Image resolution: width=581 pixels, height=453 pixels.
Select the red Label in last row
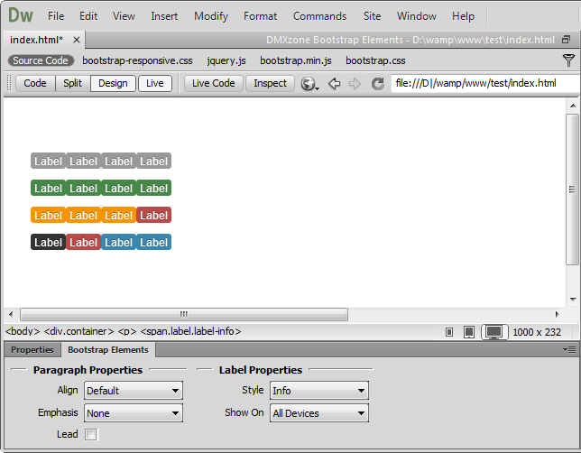[83, 242]
